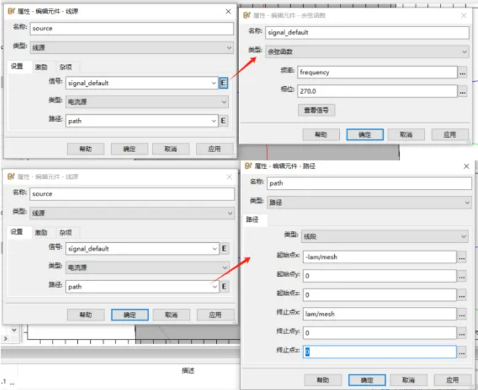Image resolution: width=478 pixels, height=390 pixels.
Task: Open the ... editor for the 频率 field
Action: 463,73
